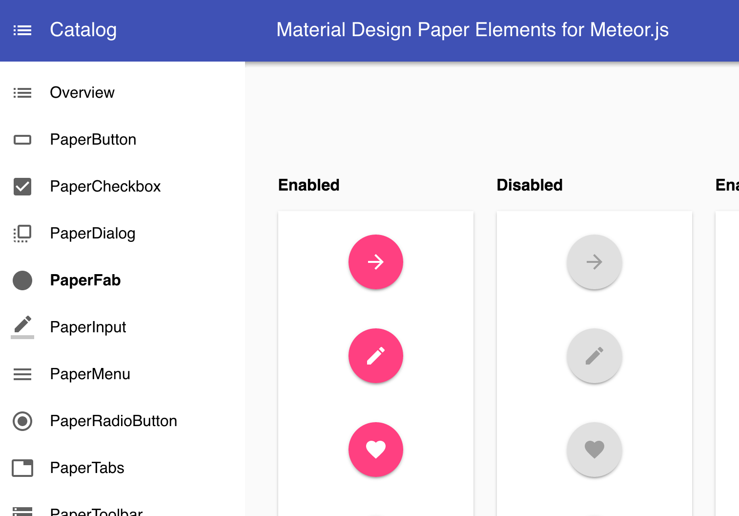Click the Overview list icon in sidebar
This screenshot has width=739, height=516.
point(22,93)
